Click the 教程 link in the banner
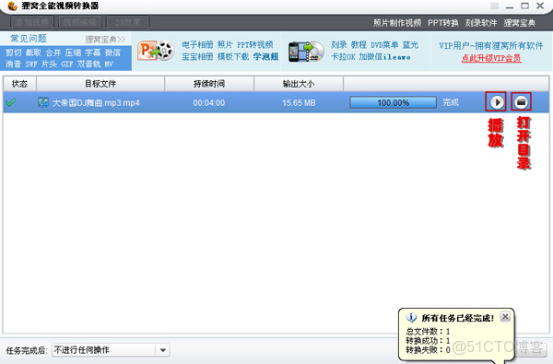Image resolution: width=553 pixels, height=364 pixels. 359,45
